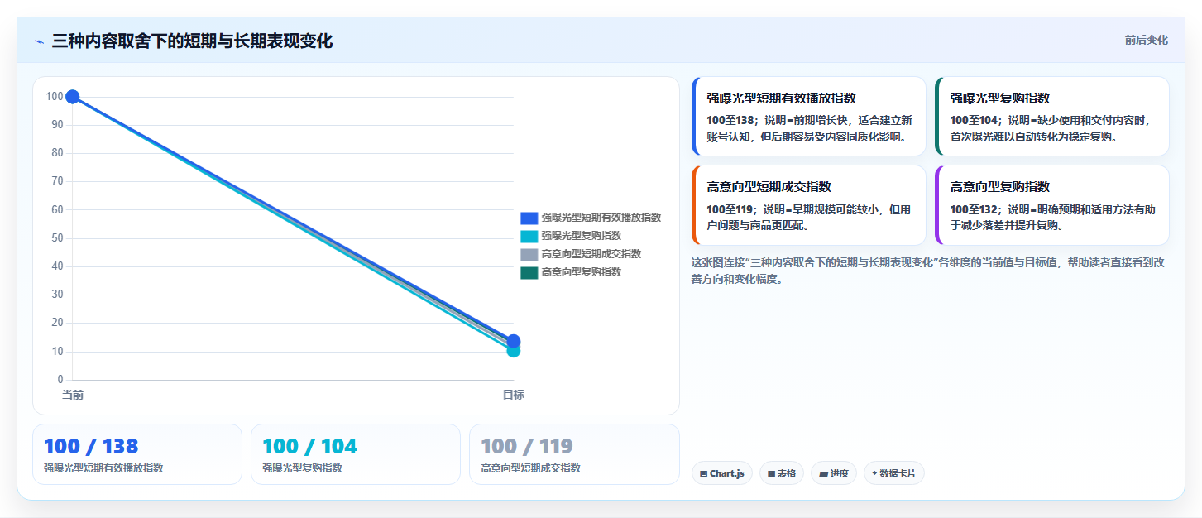Click the 强曝光型短期有效播放指数 info card title
The image size is (1202, 518).
[781, 98]
